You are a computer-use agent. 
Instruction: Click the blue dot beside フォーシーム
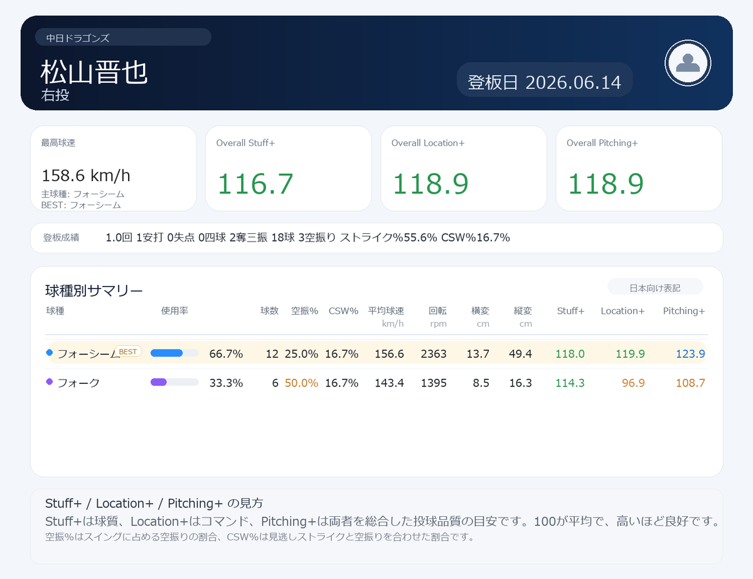coord(50,353)
